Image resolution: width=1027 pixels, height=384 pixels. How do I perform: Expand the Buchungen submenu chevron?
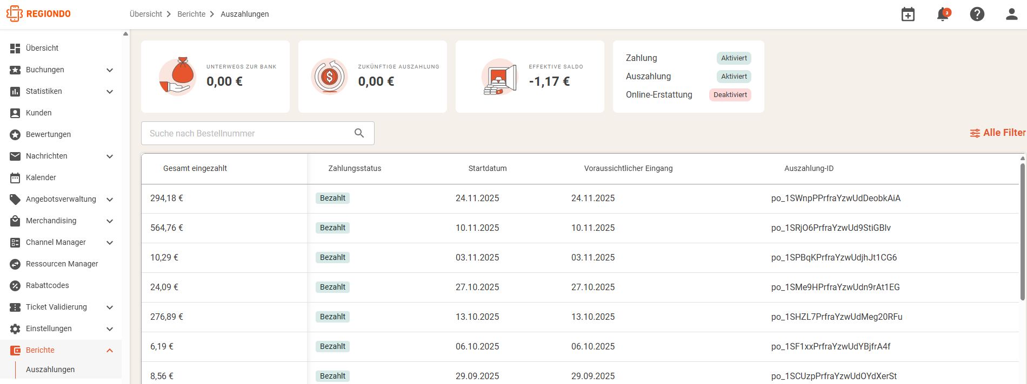click(x=110, y=70)
